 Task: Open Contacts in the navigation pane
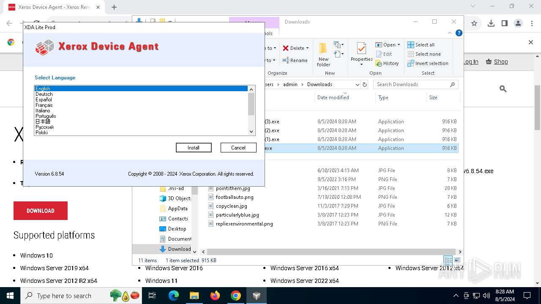point(174,219)
